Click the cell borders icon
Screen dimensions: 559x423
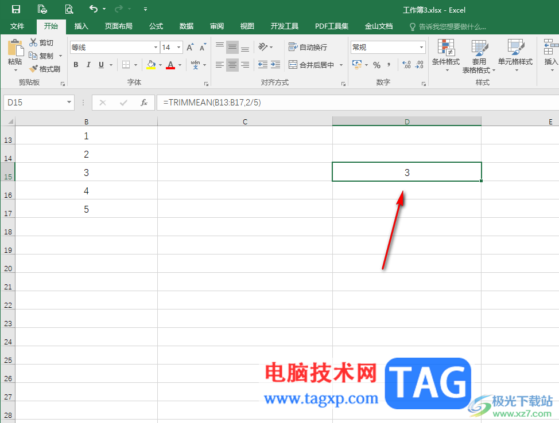[x=126, y=65]
